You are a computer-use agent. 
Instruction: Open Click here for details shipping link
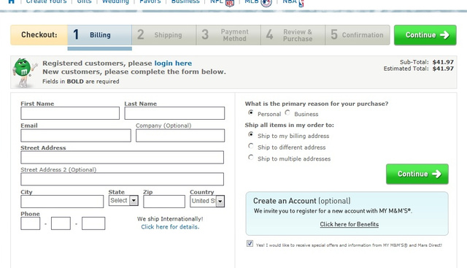click(170, 227)
